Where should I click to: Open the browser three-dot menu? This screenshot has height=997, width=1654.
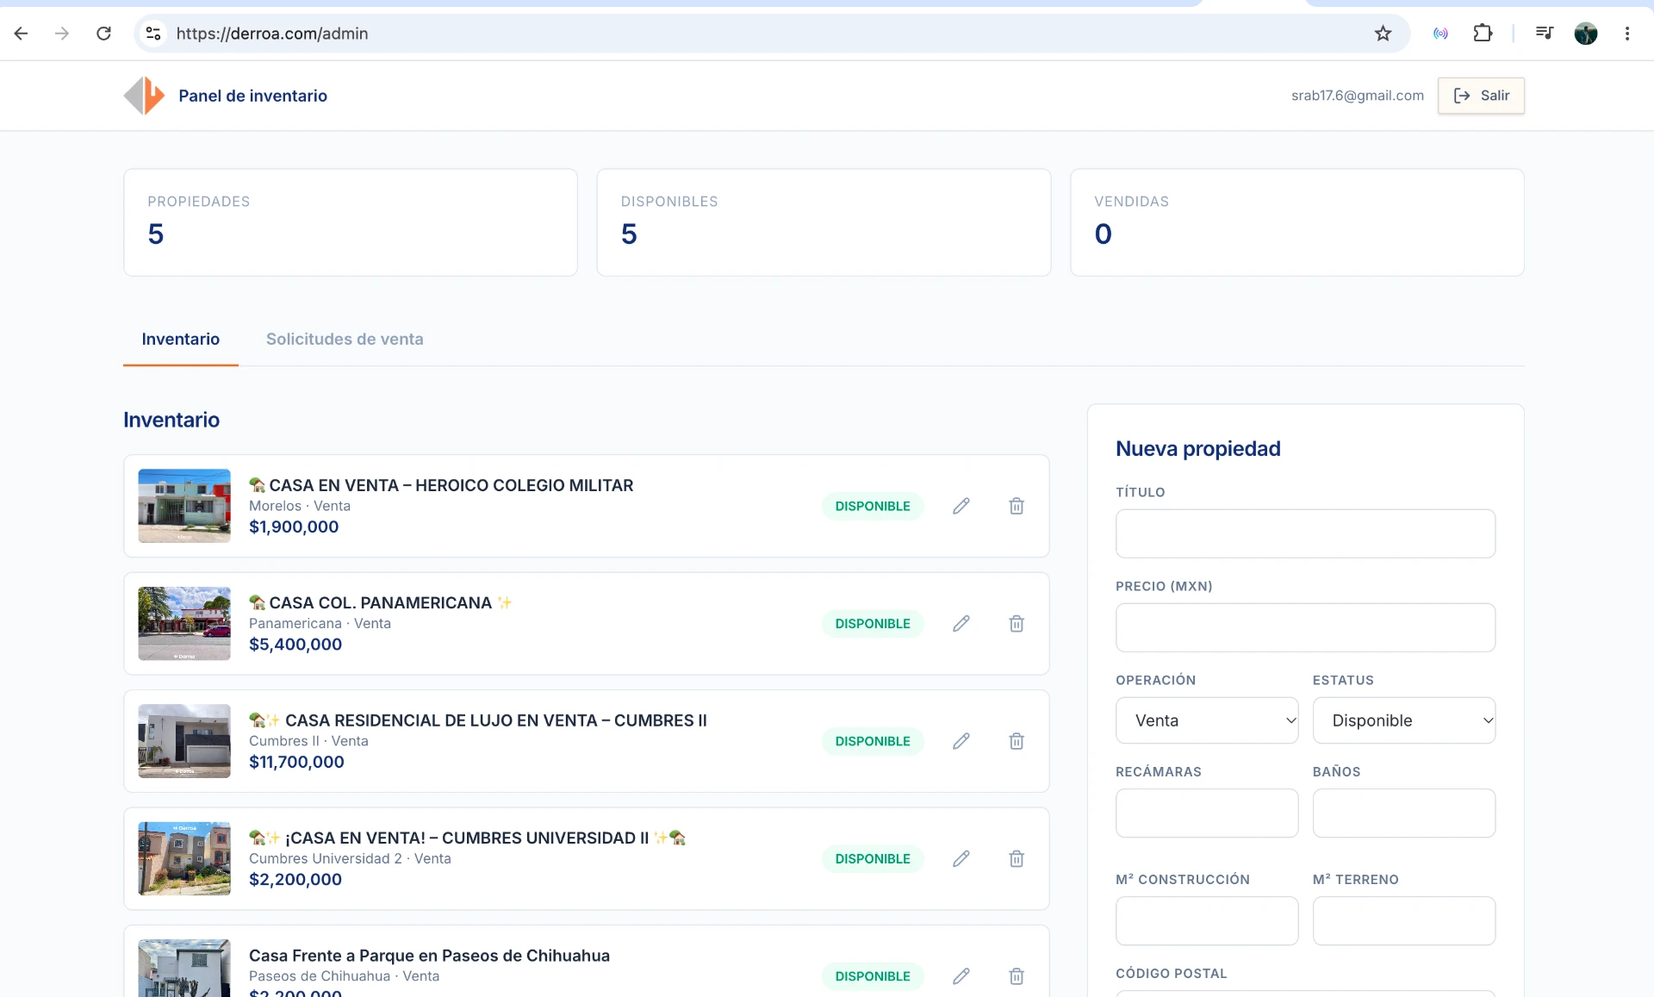[x=1627, y=34]
